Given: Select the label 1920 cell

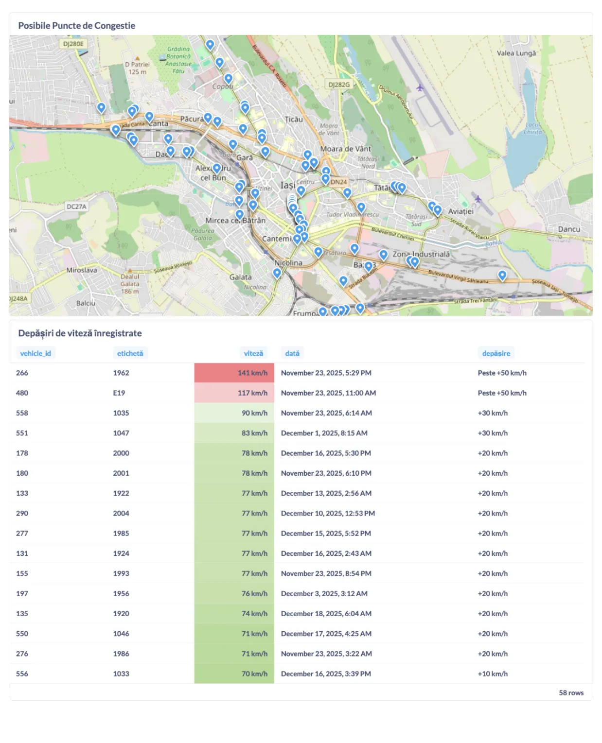Looking at the screenshot, I should coord(121,614).
